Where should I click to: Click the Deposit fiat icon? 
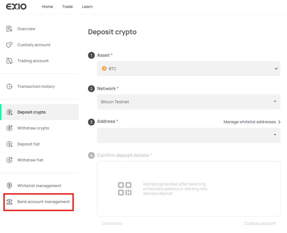coord(9,144)
